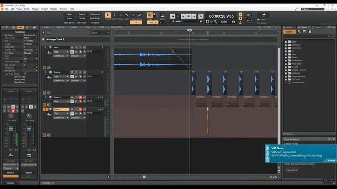Mute the Drums track 2
This screenshot has width=337, height=189.
72,72
